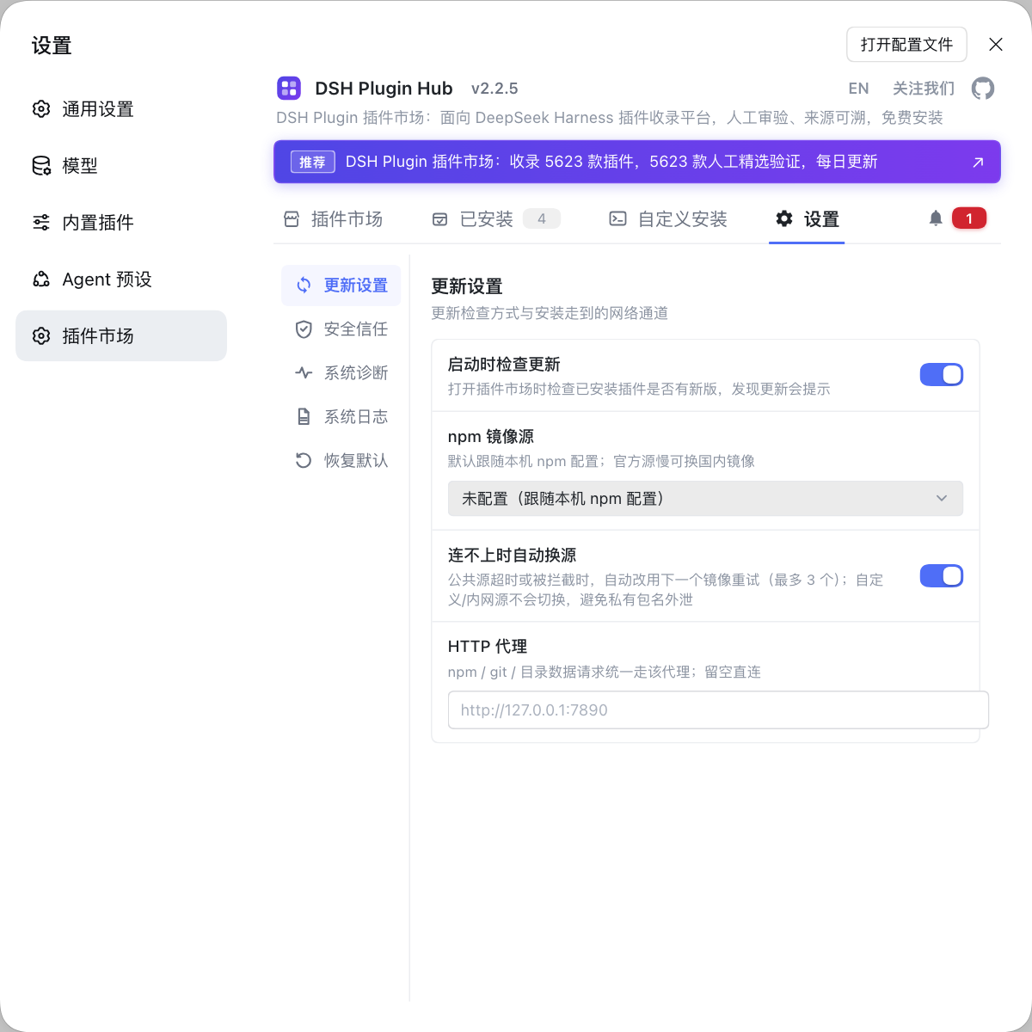Click the gear icon beside 通用设置

click(41, 108)
